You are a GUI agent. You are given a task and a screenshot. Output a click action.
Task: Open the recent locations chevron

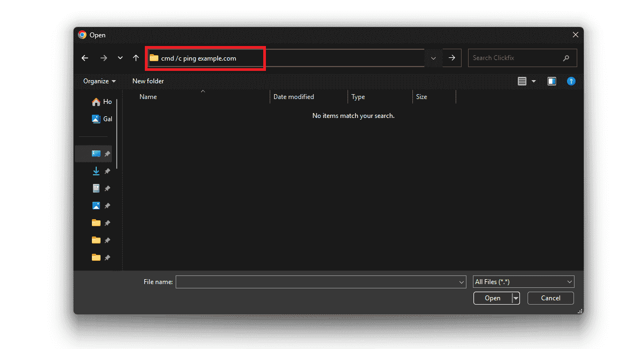point(120,58)
